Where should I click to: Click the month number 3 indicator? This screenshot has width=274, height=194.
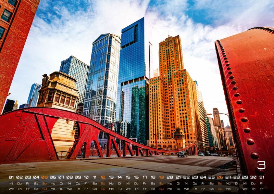261,165
